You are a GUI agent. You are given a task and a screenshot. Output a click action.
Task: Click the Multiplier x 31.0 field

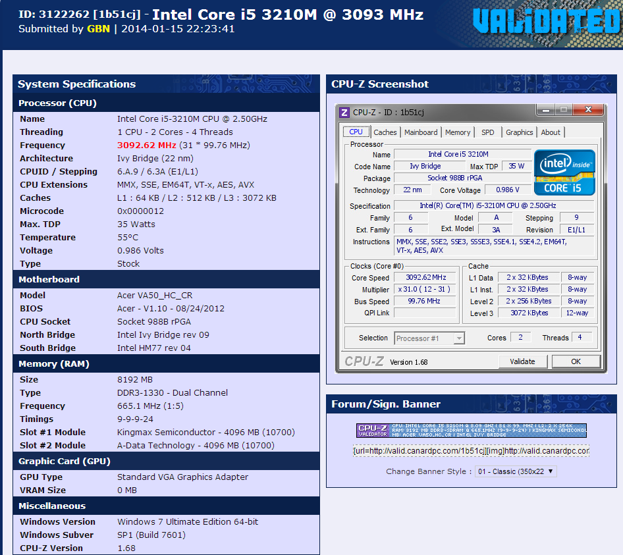point(425,289)
